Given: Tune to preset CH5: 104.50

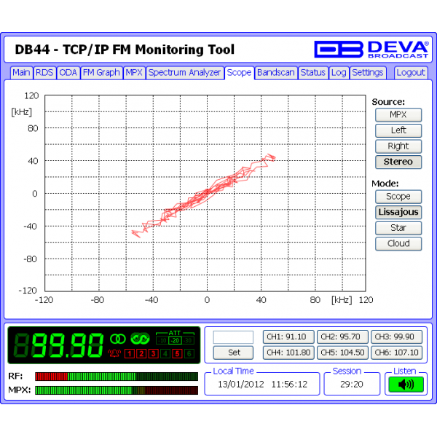Looking at the screenshot, I should pos(342,353).
